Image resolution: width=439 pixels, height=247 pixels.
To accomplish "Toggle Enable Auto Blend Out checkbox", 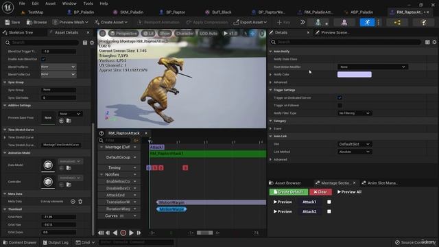I will [x=43, y=59].
